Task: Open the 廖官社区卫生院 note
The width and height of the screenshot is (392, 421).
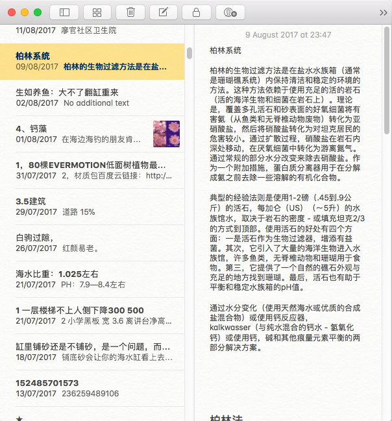Action: [91, 30]
